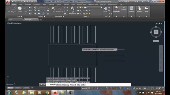Open annotation scale 1:1 dropdown
Viewport: 170px width, 95px height.
click(141, 88)
